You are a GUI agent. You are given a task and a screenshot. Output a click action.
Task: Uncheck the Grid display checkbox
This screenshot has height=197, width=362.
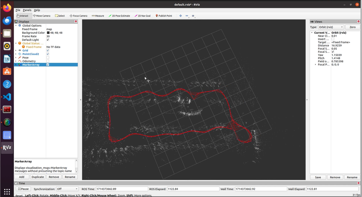coord(48,51)
